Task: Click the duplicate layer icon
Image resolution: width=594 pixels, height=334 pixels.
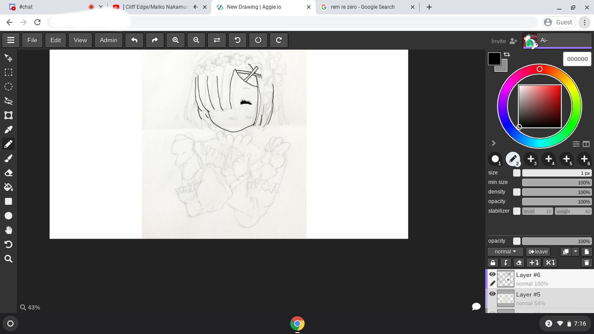Action: (x=566, y=252)
